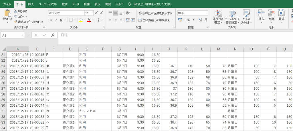The width and height of the screenshot is (293, 131).
Task: Switch to the 数式 tab
Action: [65, 4]
